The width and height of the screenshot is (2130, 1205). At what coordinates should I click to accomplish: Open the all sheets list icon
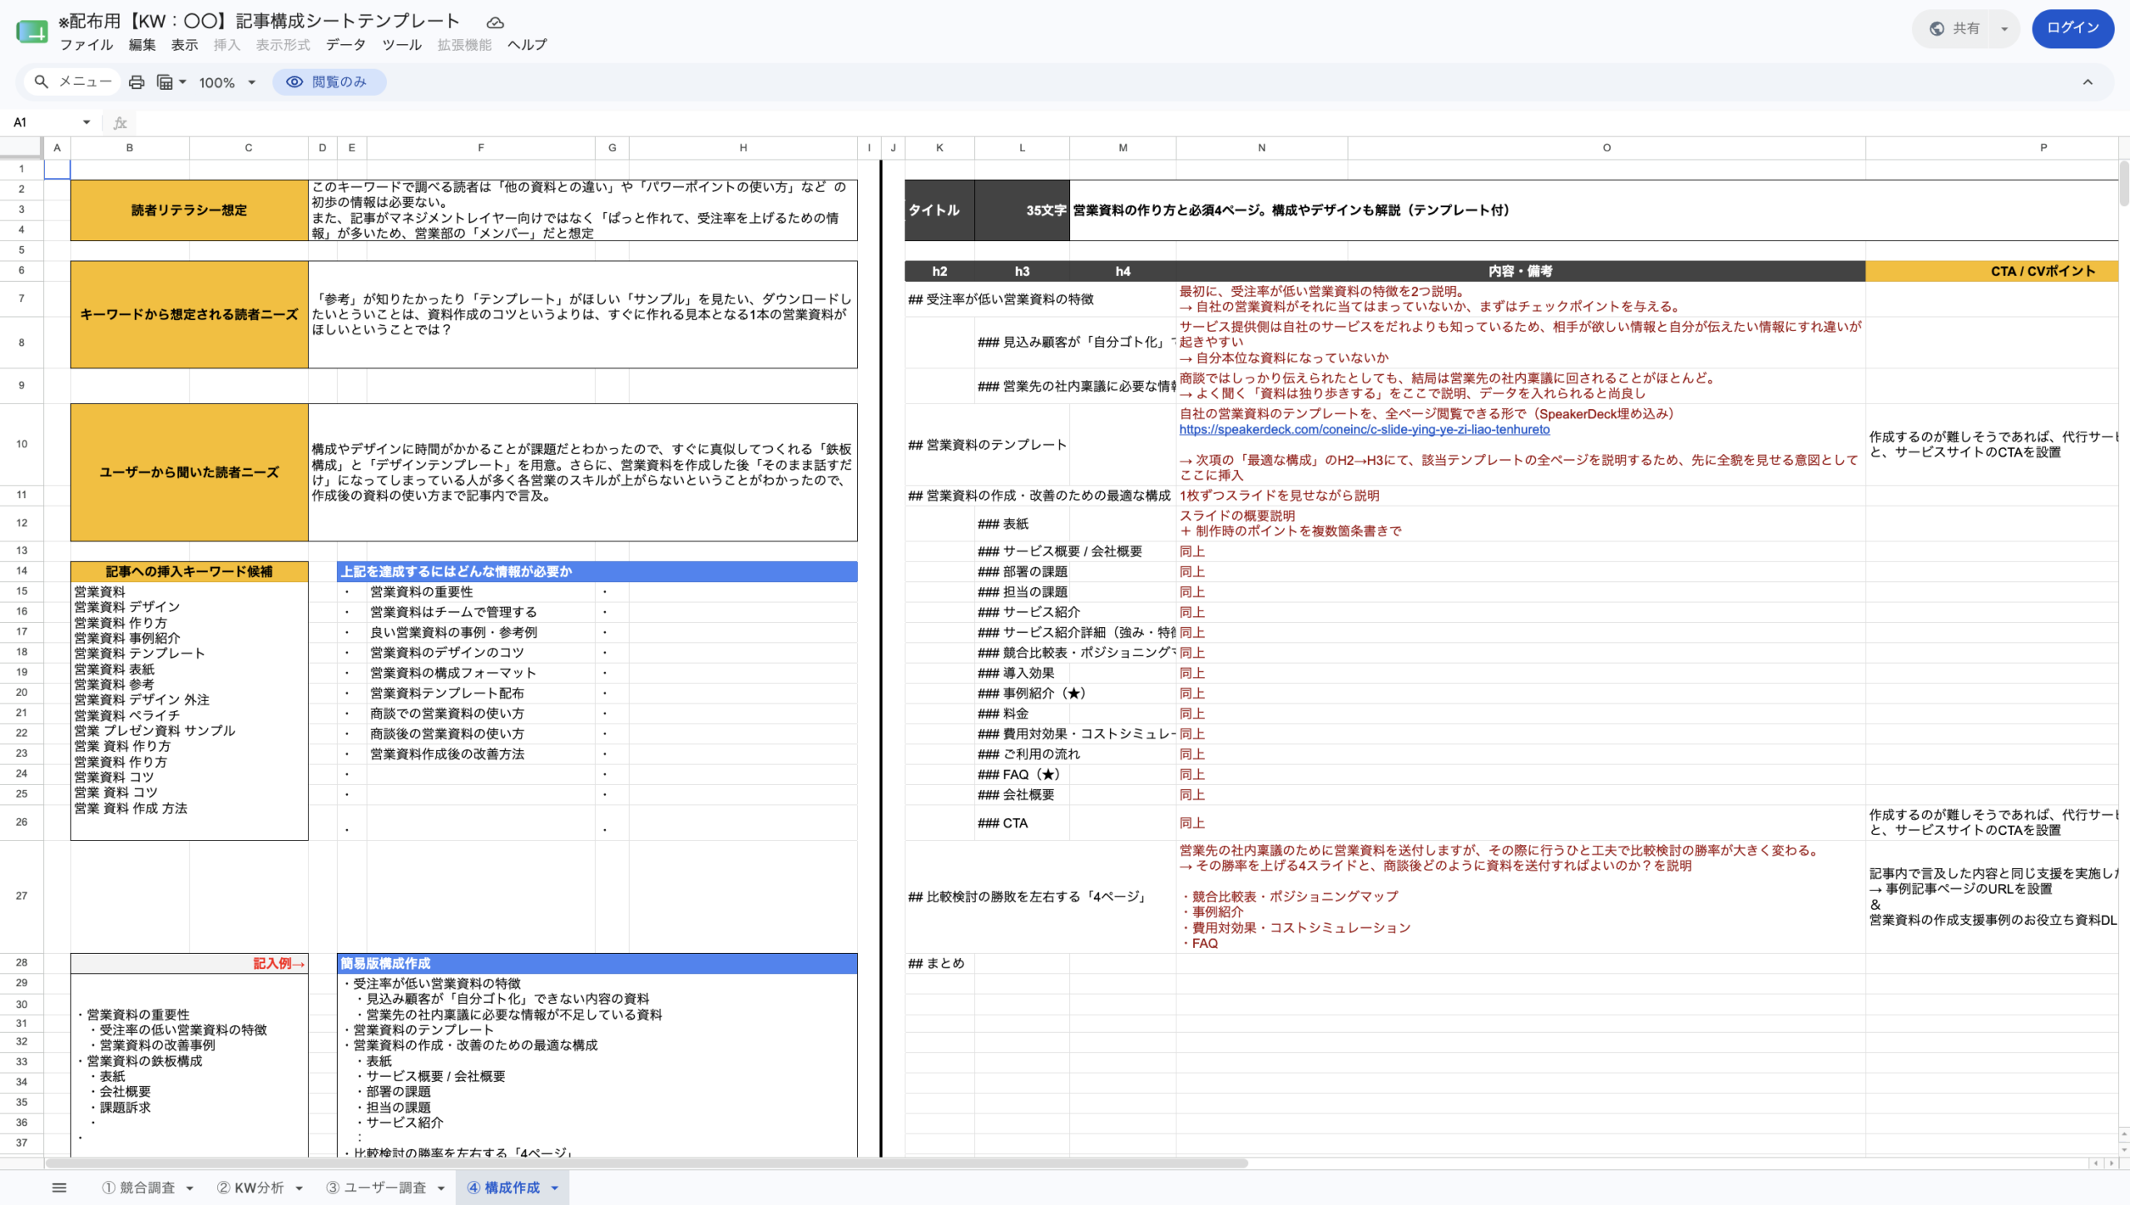point(59,1188)
